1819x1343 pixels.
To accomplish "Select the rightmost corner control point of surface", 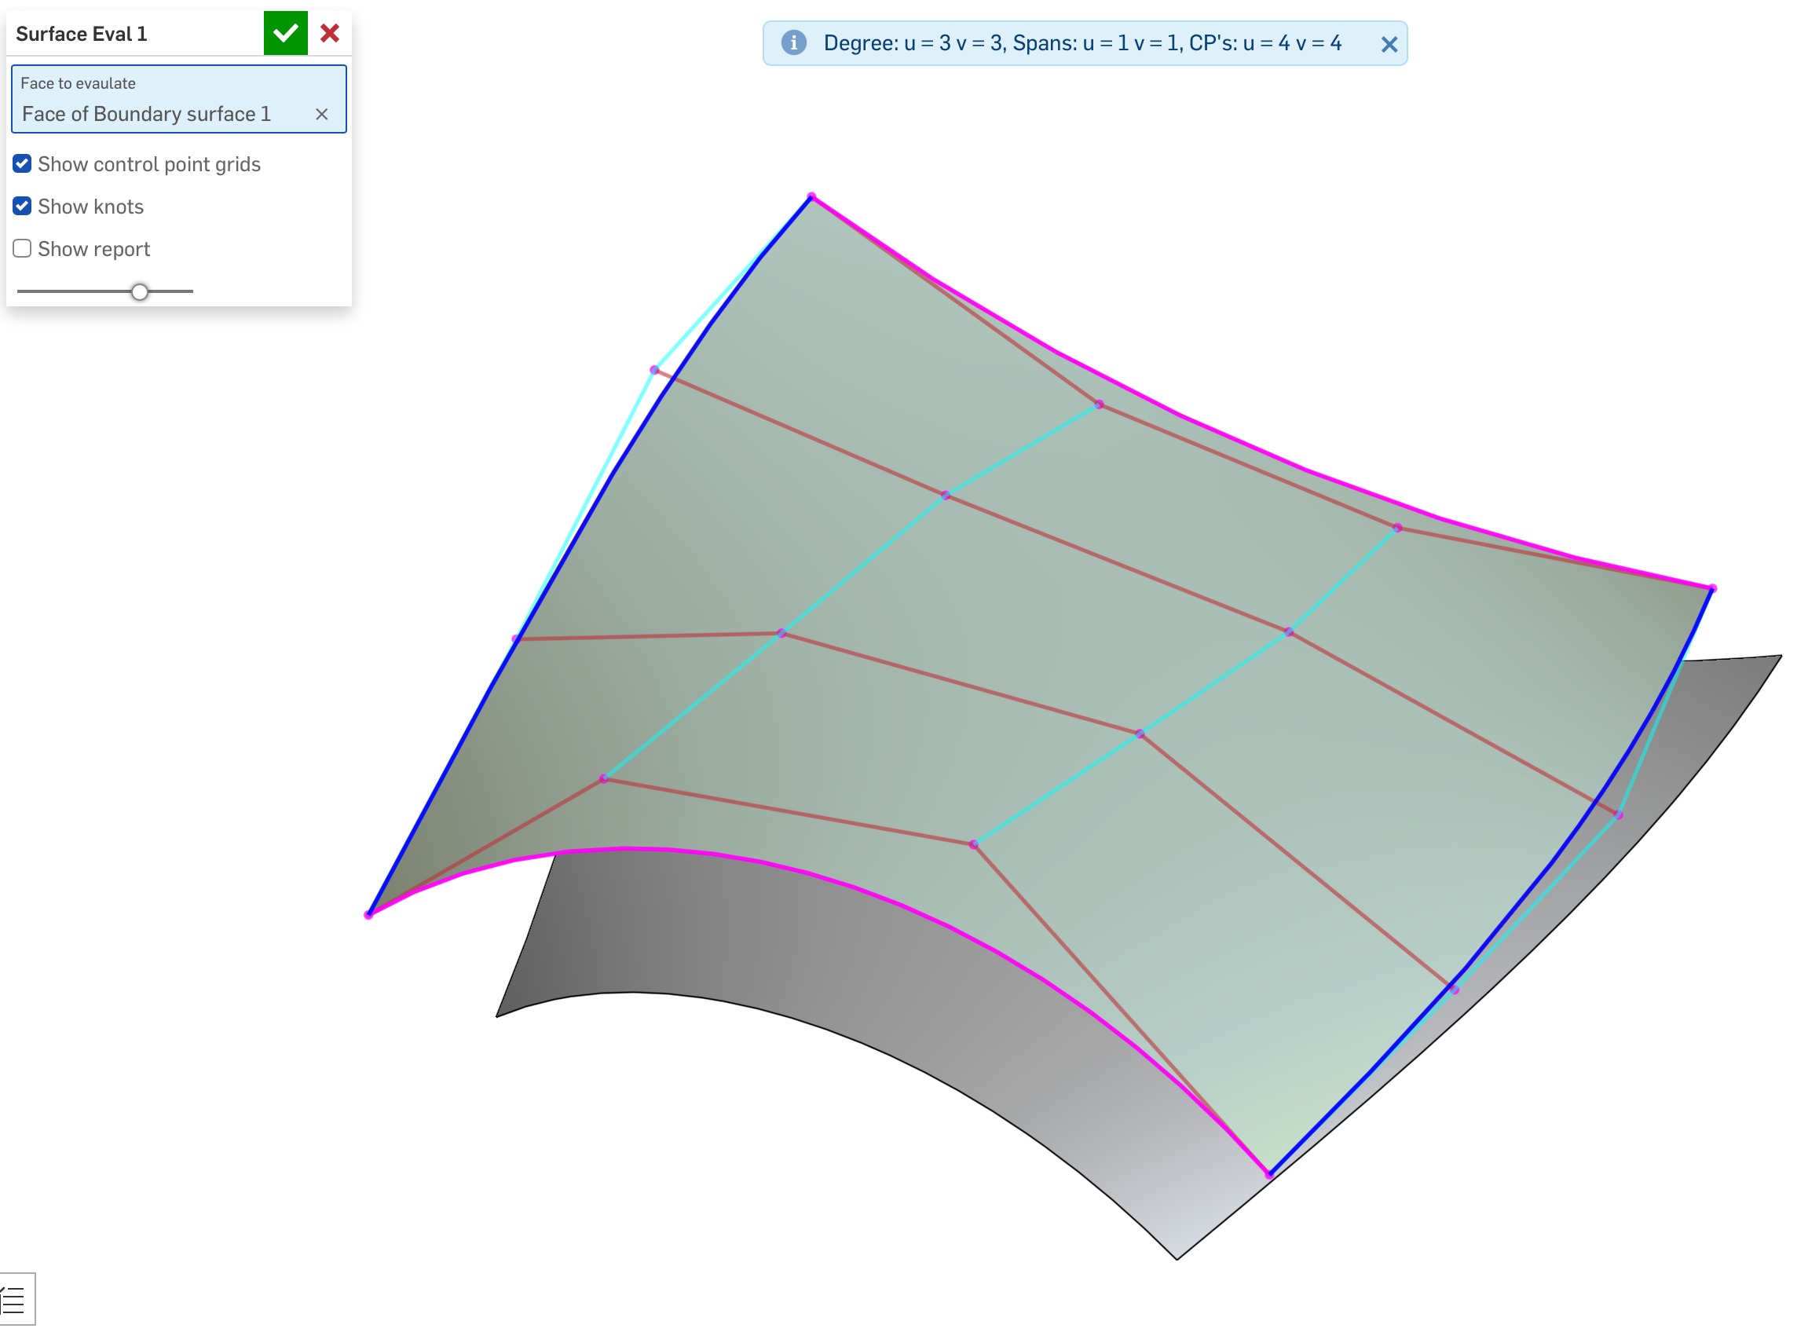I will pyautogui.click(x=1712, y=588).
